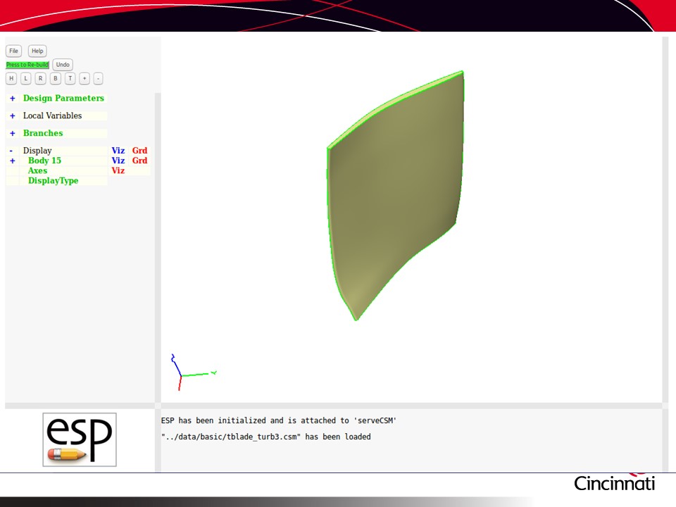The width and height of the screenshot is (676, 507).
Task: Zoom in with the + view button
Action: (84, 79)
